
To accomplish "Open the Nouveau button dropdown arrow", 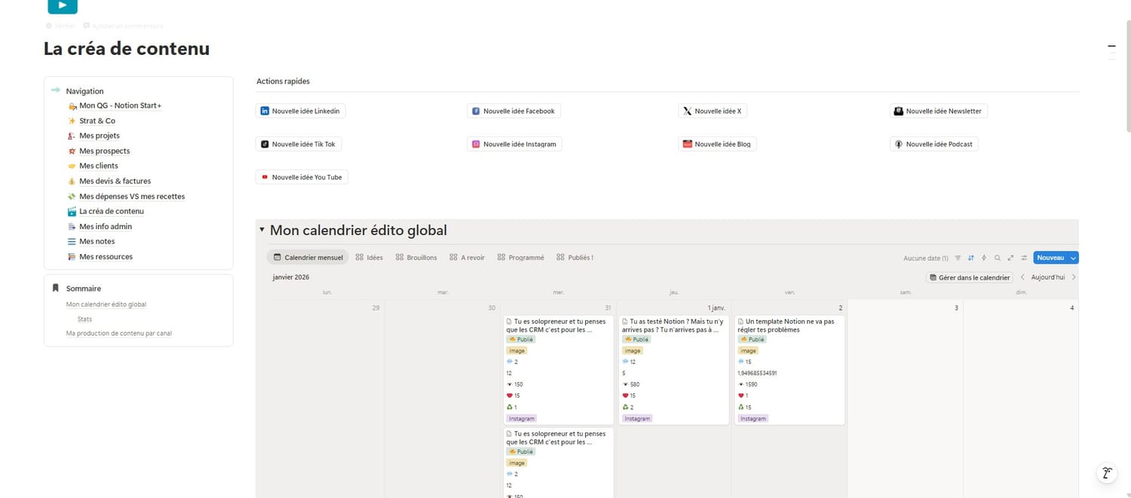I will [1074, 258].
